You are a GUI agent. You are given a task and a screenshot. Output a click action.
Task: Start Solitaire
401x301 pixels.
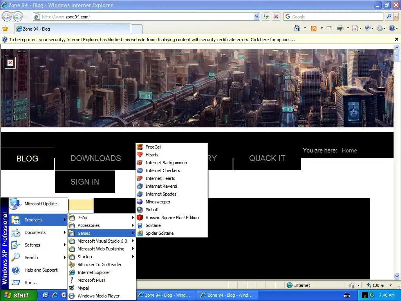click(172, 225)
